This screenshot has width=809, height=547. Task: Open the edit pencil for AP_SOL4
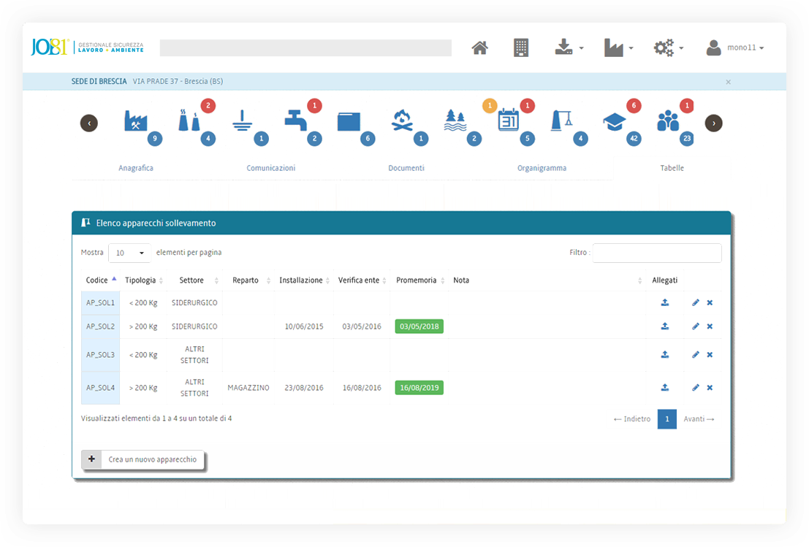click(695, 387)
